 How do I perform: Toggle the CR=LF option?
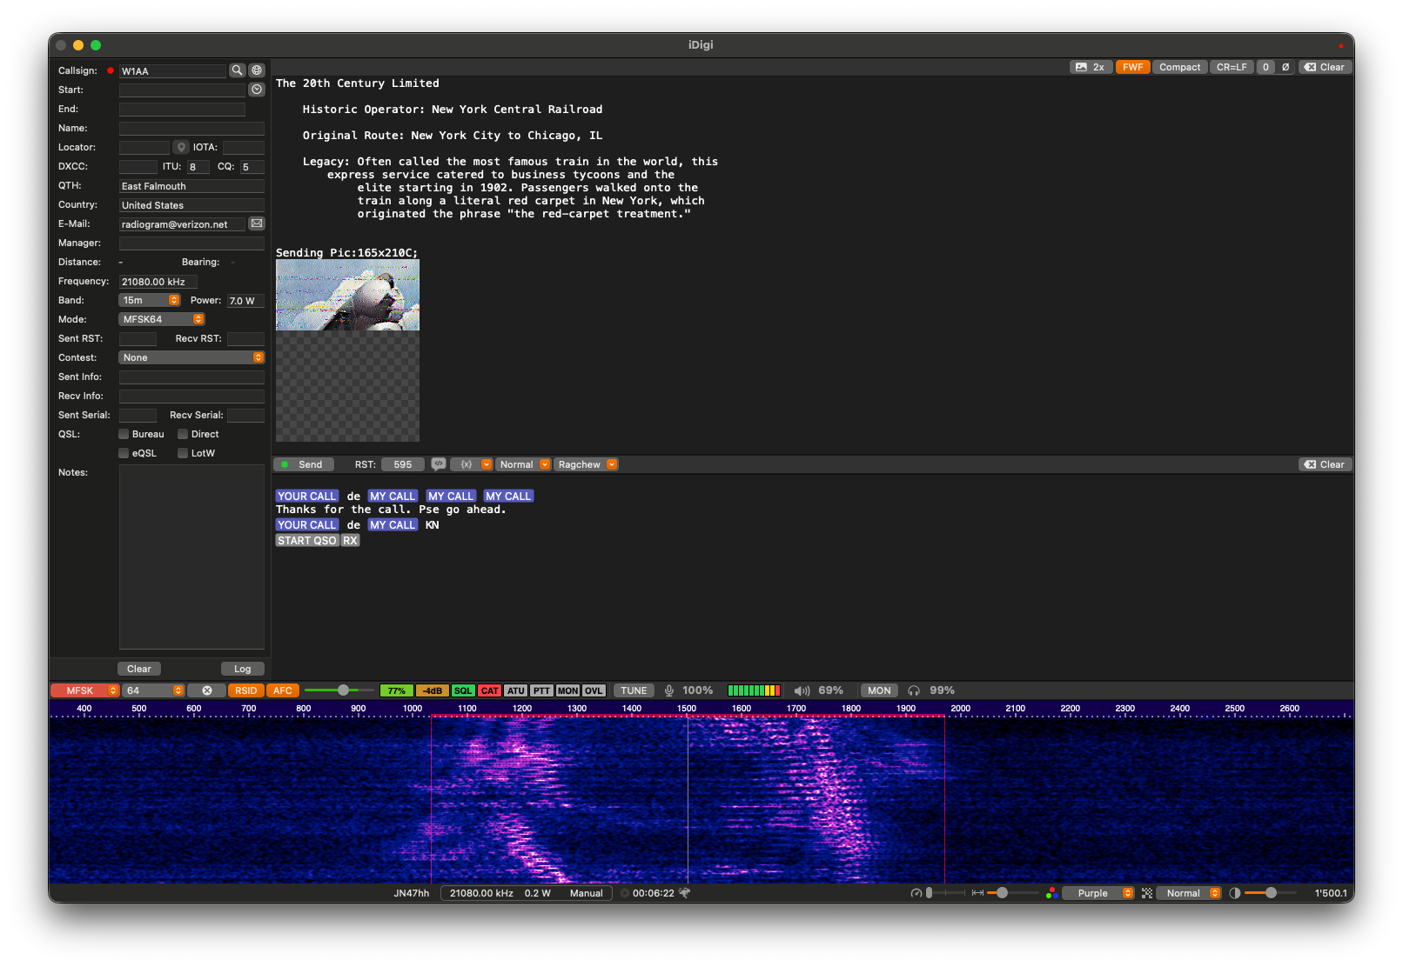click(1232, 67)
